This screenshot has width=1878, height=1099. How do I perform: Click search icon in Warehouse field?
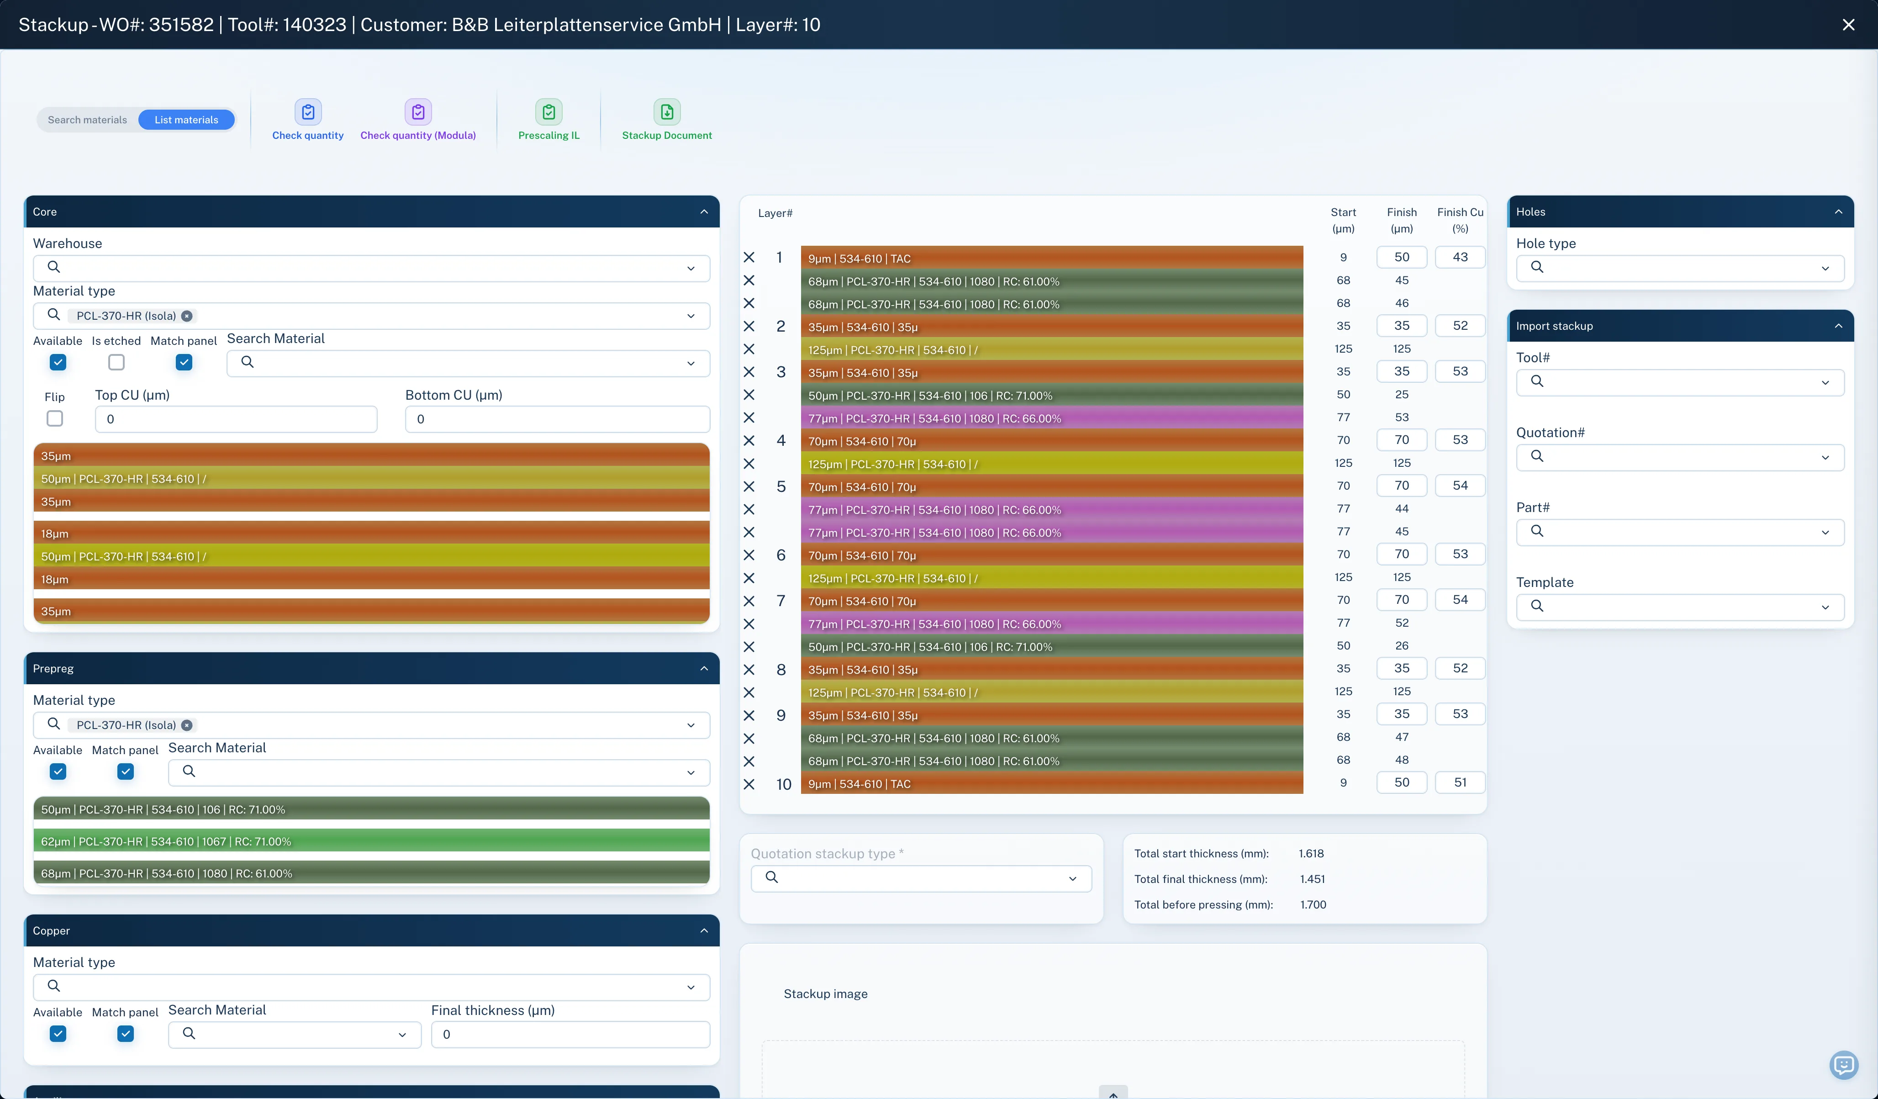tap(53, 267)
